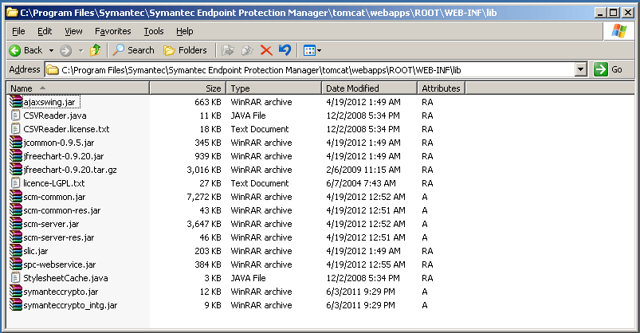
Task: Click the Undo toolbar icon
Action: [x=285, y=49]
